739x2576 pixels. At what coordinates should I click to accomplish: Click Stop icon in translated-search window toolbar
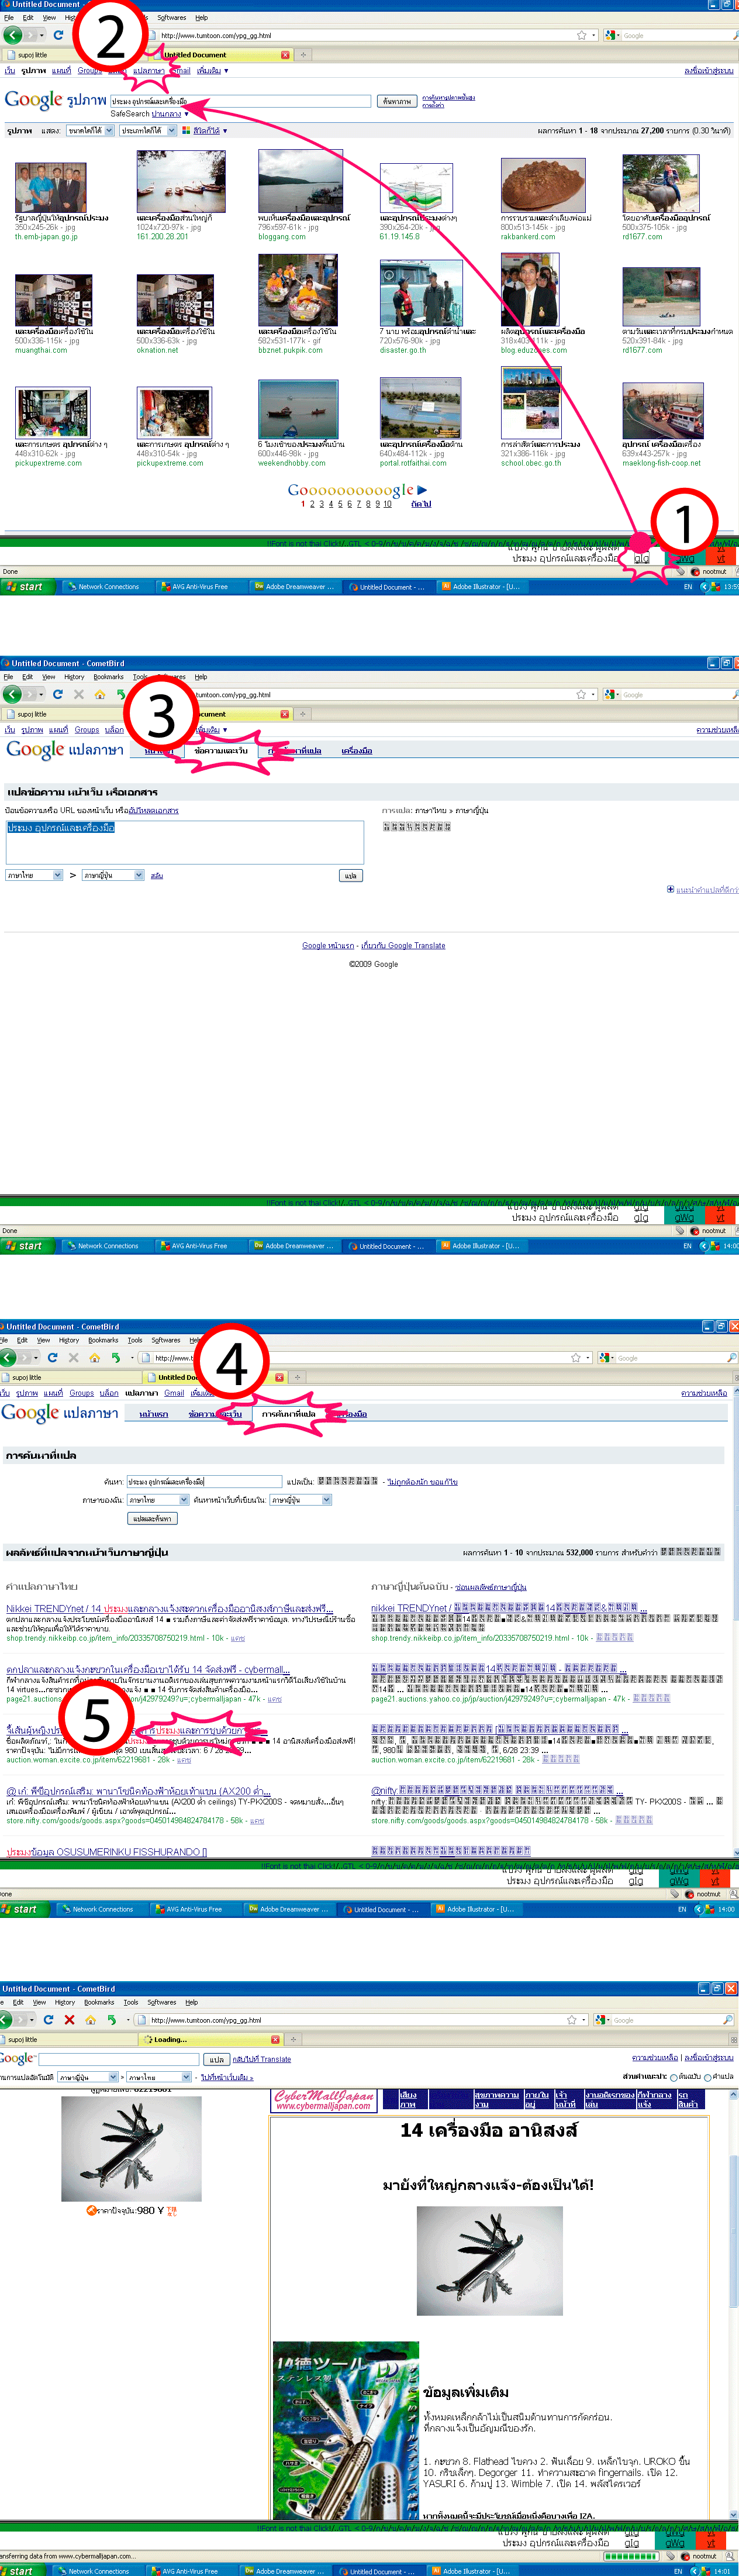pyautogui.click(x=73, y=1358)
